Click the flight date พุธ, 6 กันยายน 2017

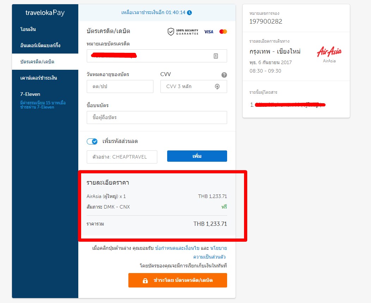270,62
